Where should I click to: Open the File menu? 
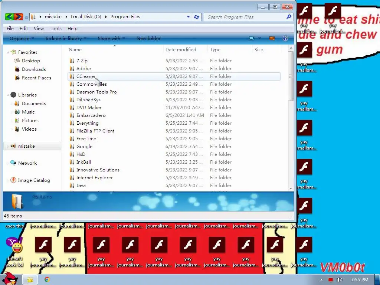(x=10, y=28)
